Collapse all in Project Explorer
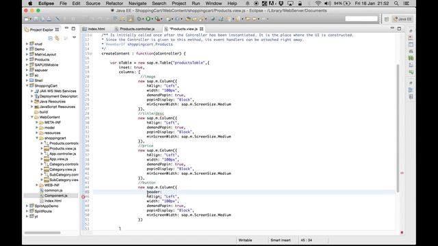The width and height of the screenshot is (438, 246). click(50, 38)
